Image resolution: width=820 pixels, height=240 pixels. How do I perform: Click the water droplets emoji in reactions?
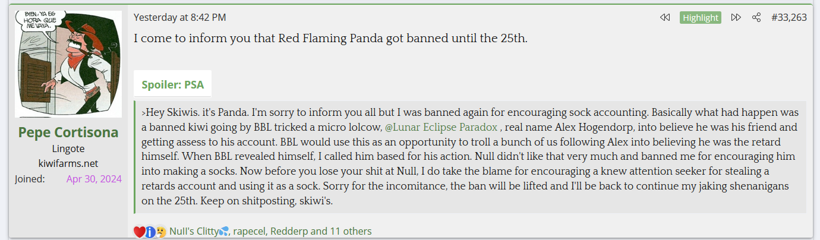pos(224,232)
